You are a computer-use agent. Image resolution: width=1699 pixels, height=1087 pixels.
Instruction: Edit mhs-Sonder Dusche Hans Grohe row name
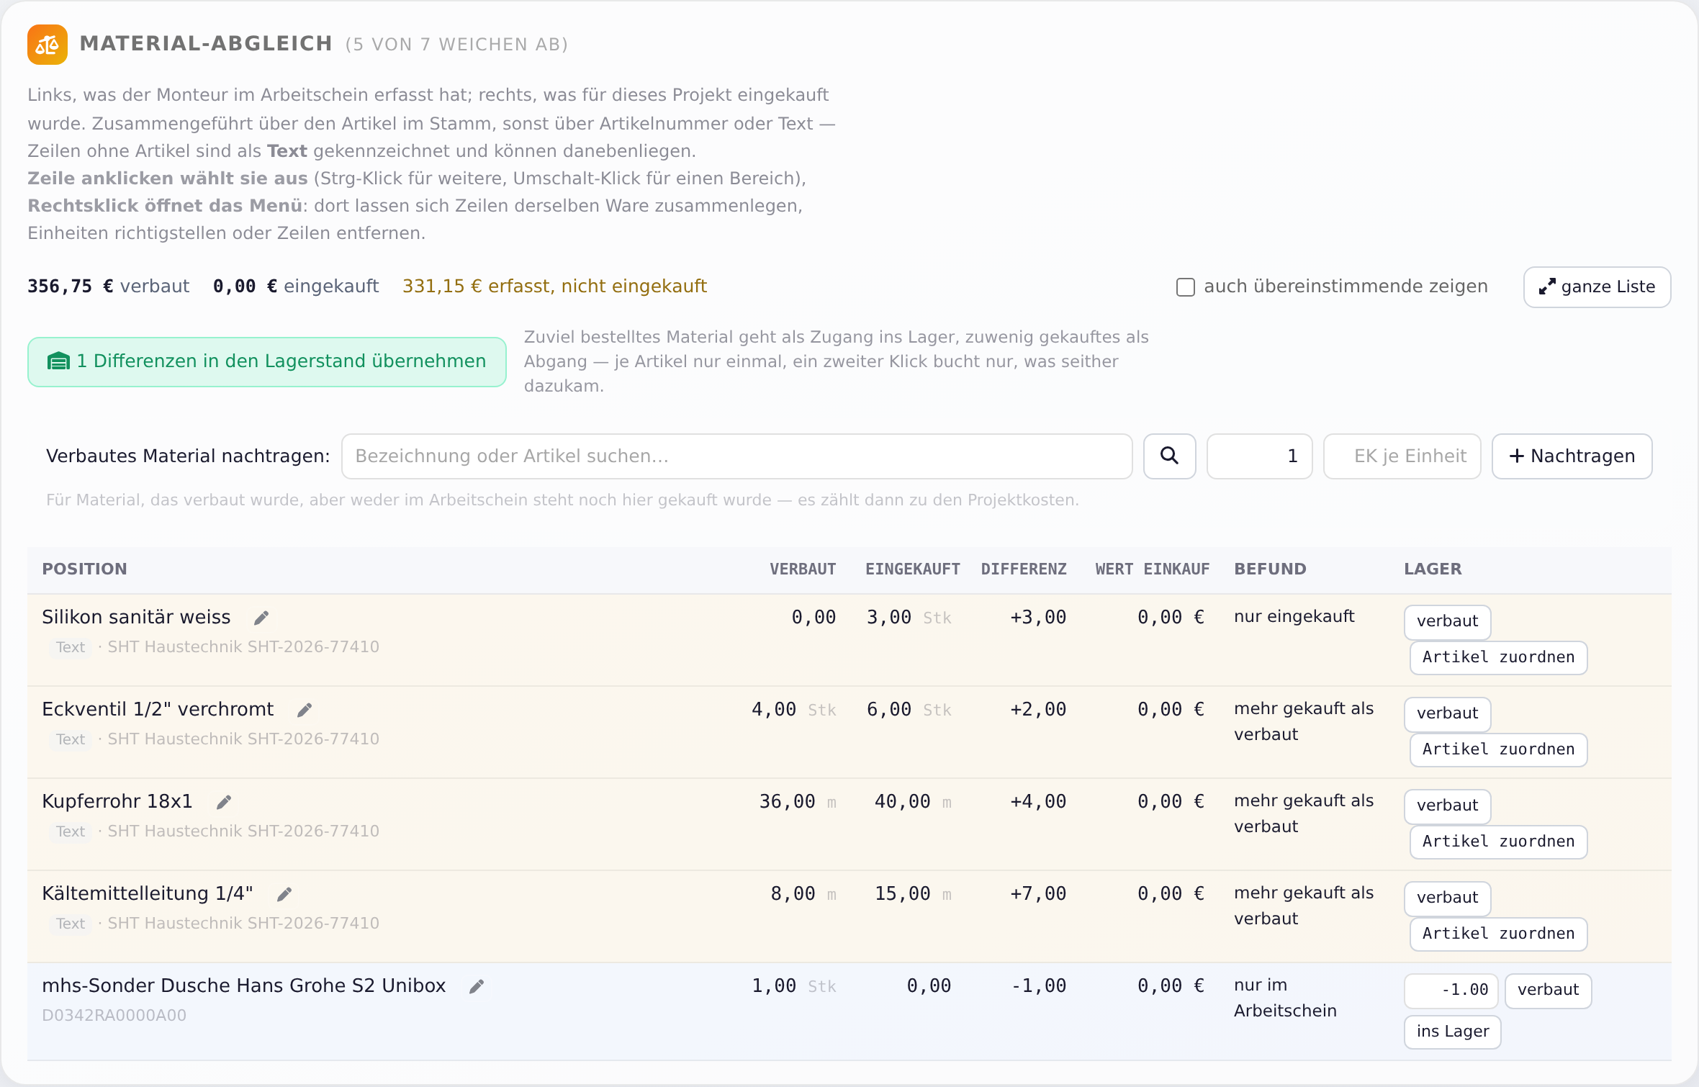point(477,986)
